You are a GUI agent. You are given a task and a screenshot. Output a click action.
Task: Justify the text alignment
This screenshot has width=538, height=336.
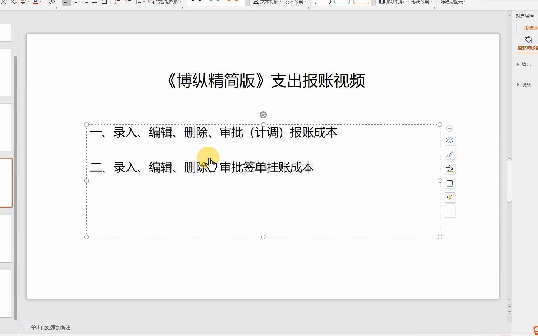(94, 2)
